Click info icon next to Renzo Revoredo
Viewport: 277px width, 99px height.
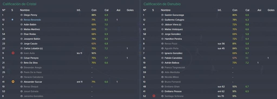pos(22,20)
